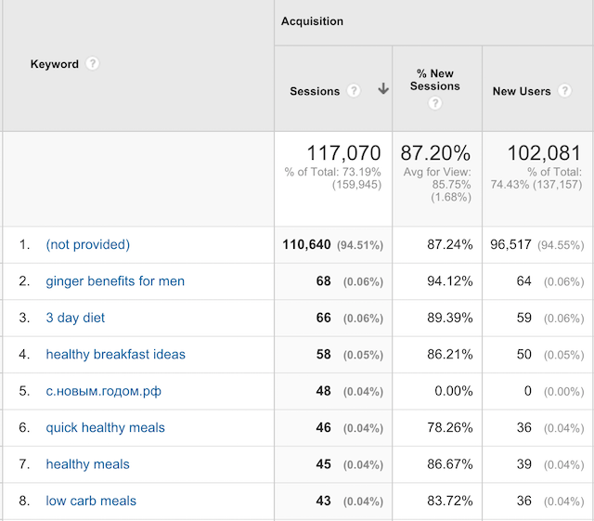Sort by the Sessions column header
Image resolution: width=594 pixels, height=521 pixels.
[315, 91]
